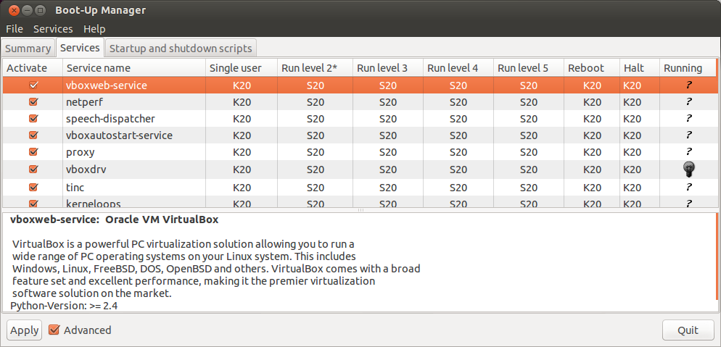Switch to the Summary tab
This screenshot has height=347, width=721.
(28, 49)
